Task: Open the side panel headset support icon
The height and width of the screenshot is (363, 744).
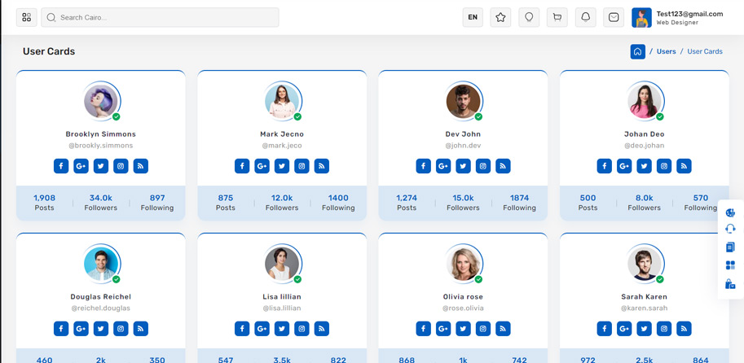Action: click(x=730, y=230)
